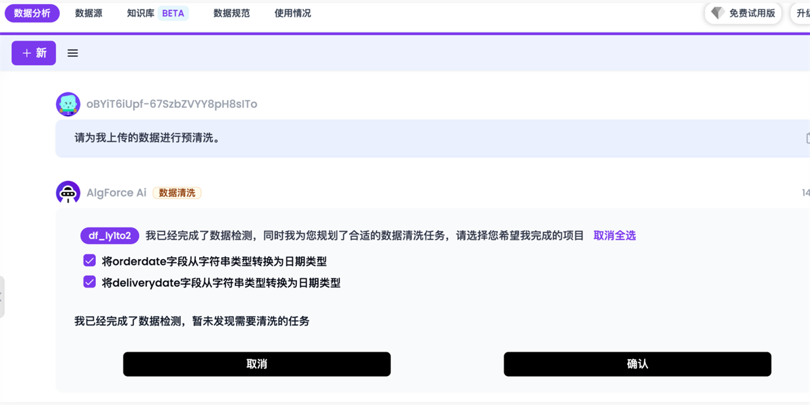The image size is (810, 405).
Task: Click 取消全选 to deselect all tasks
Action: tap(614, 236)
